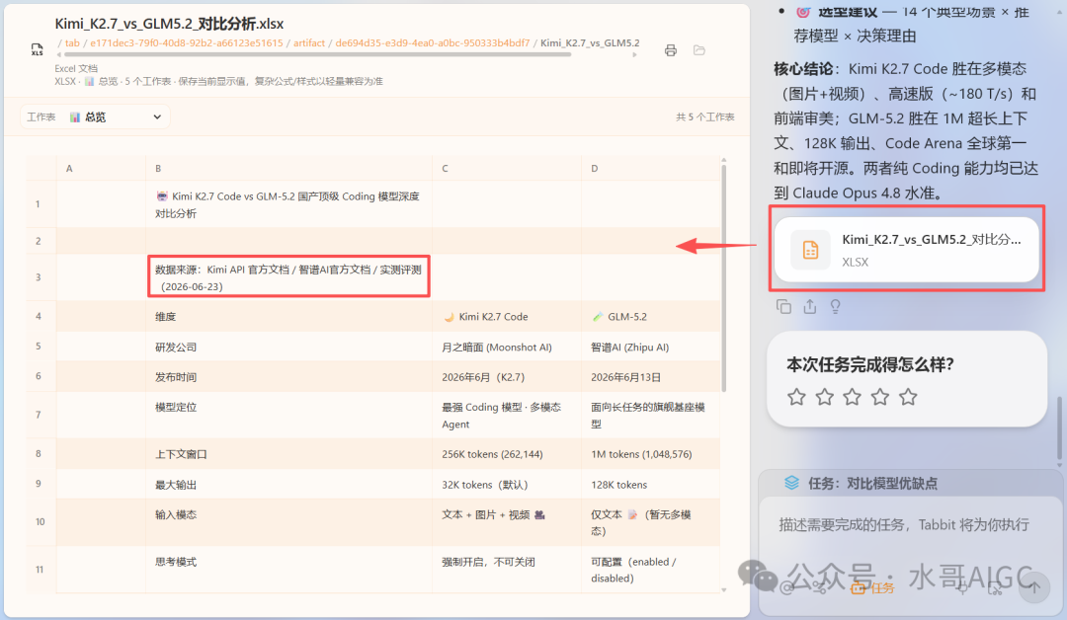Image resolution: width=1067 pixels, height=620 pixels.
Task: Send the message with the up-arrow button
Action: (1034, 587)
